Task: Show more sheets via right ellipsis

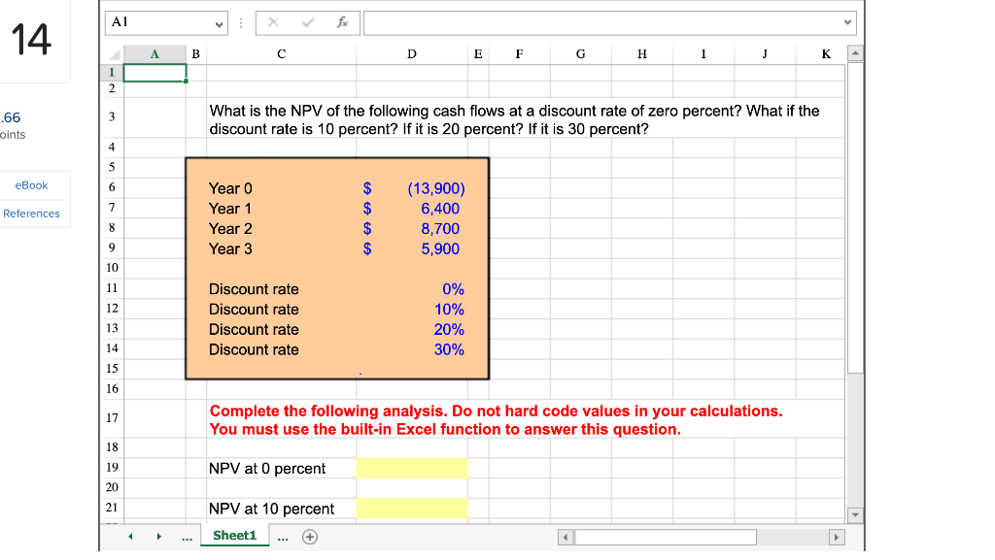Action: click(x=283, y=538)
